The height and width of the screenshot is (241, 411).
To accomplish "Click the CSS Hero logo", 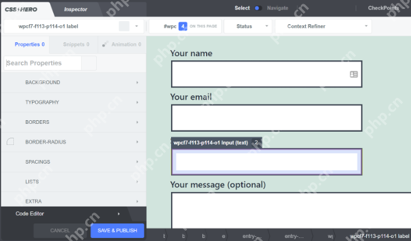I will pos(21,10).
